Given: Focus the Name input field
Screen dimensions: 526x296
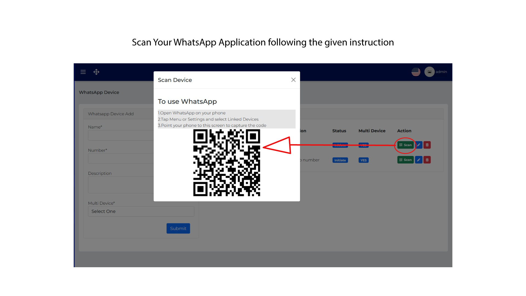Looking at the screenshot, I should click(121, 135).
